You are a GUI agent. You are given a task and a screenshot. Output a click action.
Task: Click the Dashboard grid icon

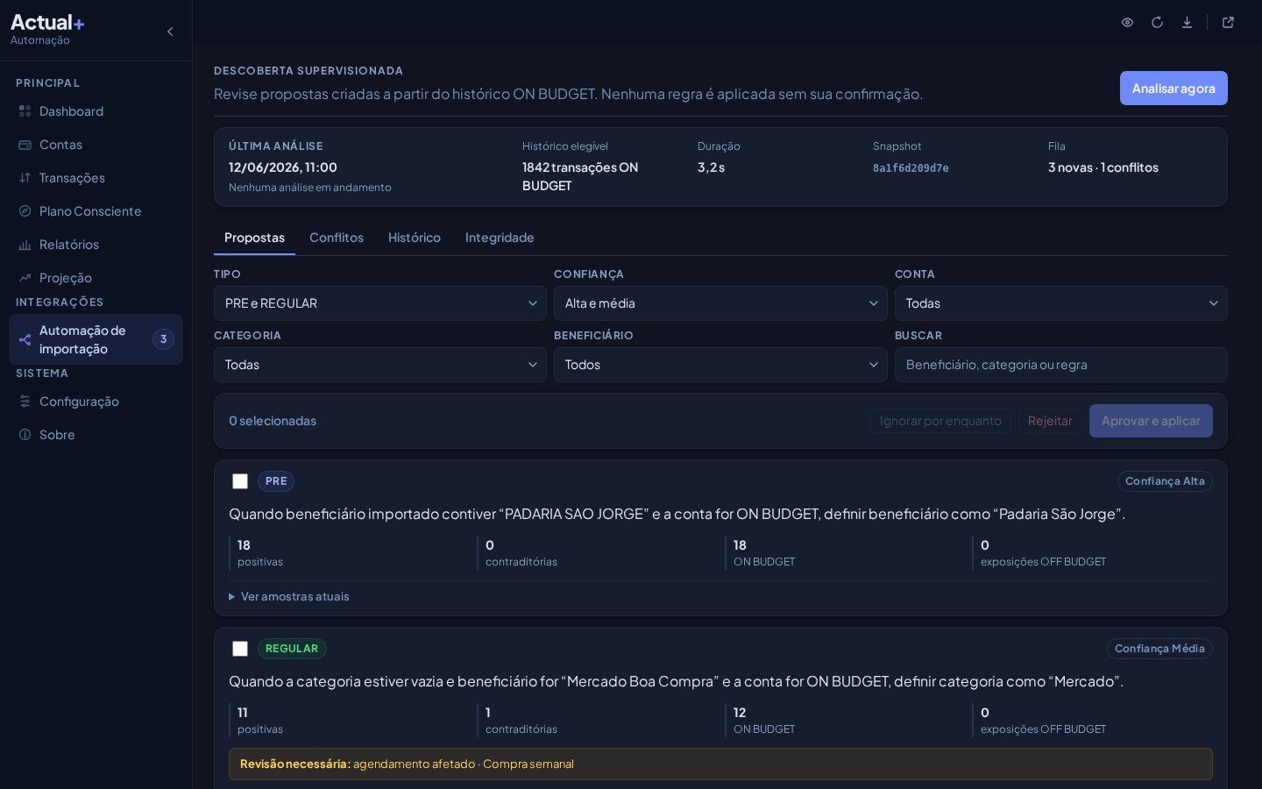tap(25, 111)
